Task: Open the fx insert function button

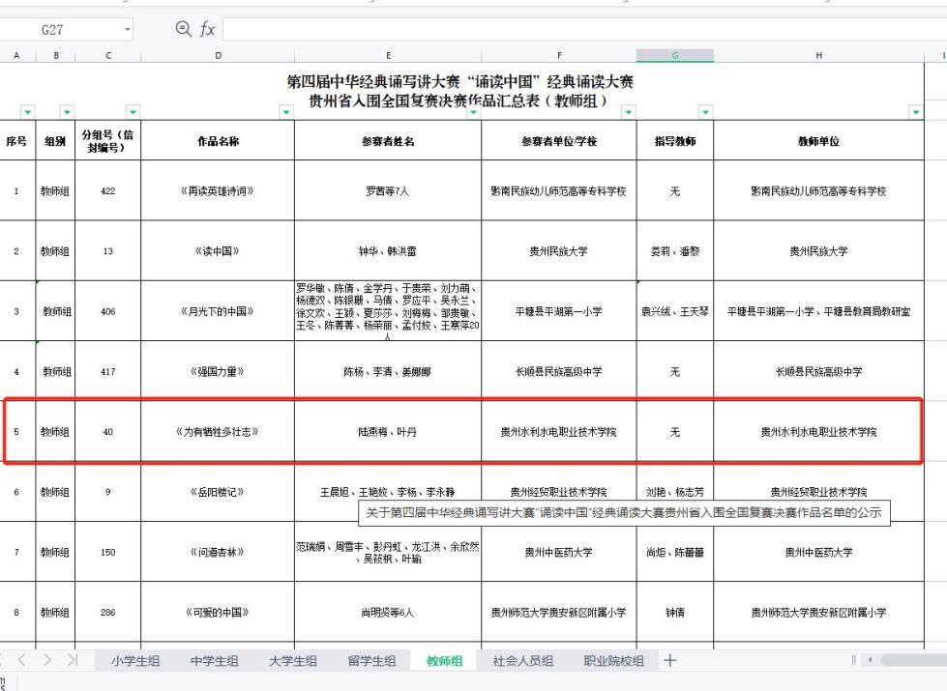Action: (x=207, y=29)
